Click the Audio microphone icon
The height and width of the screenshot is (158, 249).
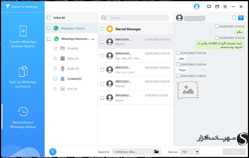pyautogui.click(x=63, y=68)
